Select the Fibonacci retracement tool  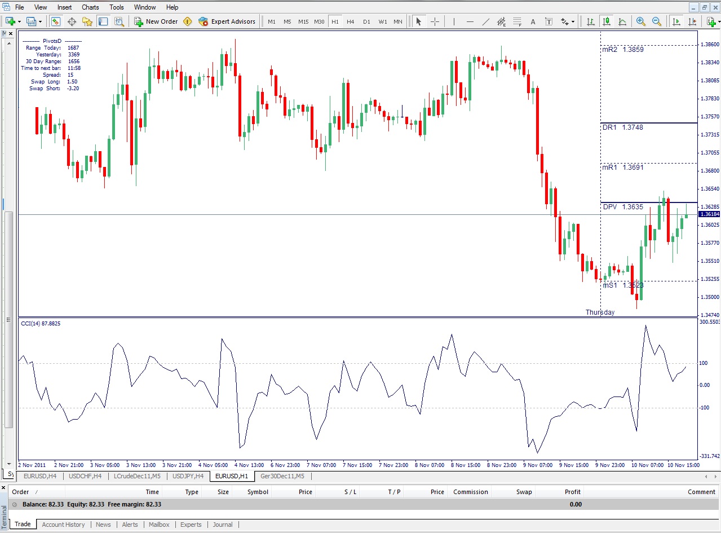tap(517, 21)
